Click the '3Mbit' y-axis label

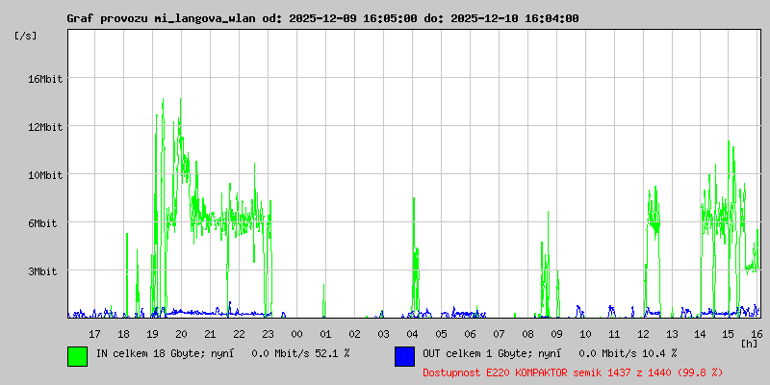click(42, 271)
